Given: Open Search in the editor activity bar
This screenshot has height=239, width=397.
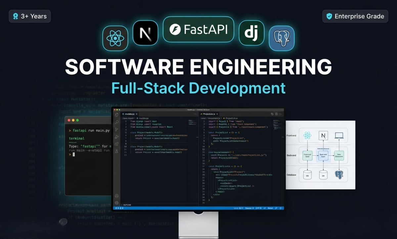Looking at the screenshot, I should coord(117,122).
